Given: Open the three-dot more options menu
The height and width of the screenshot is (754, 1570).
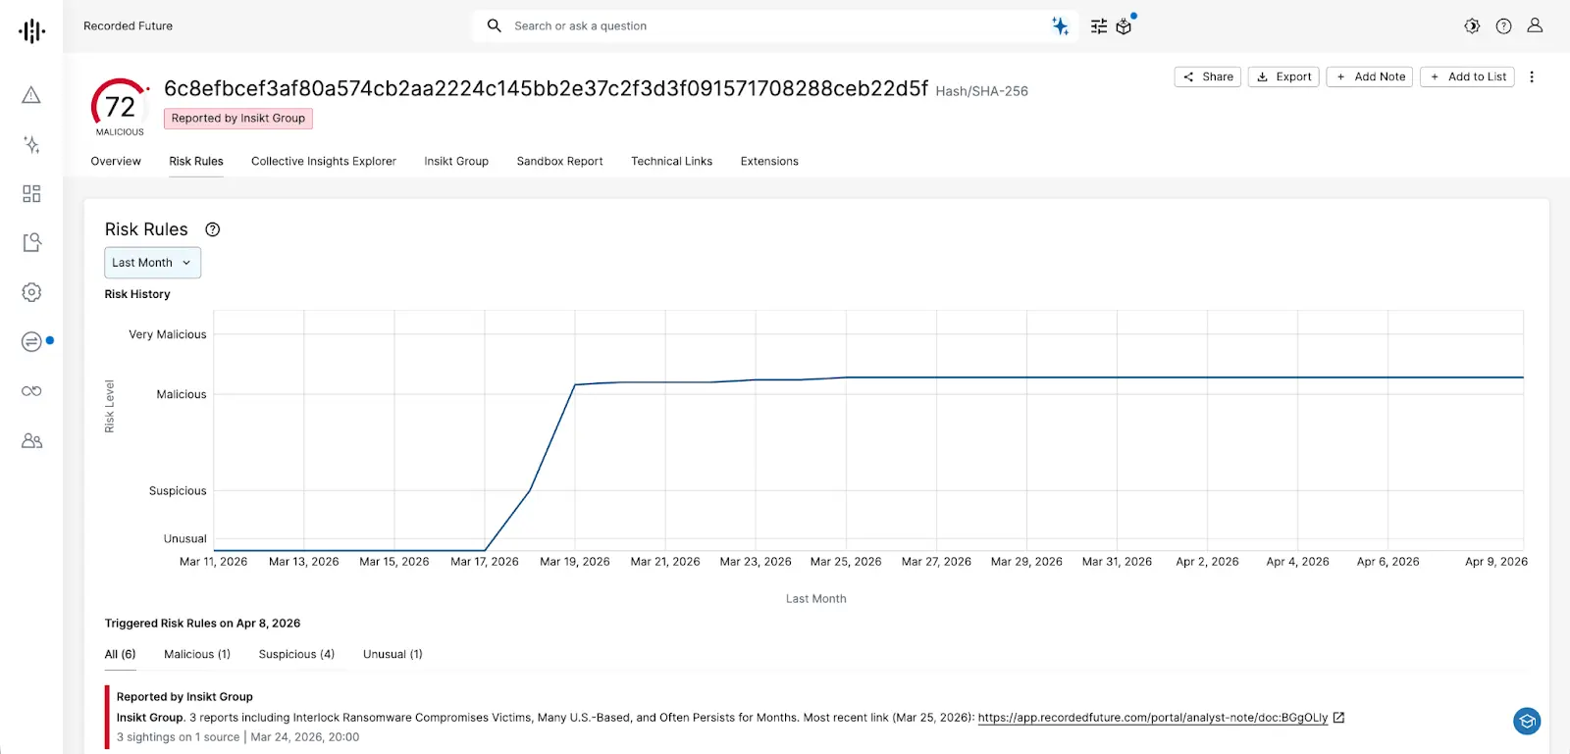Looking at the screenshot, I should pos(1532,76).
